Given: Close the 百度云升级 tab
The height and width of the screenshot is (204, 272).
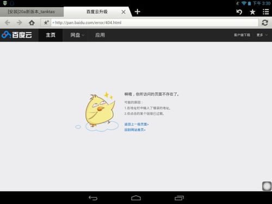Looking at the screenshot, I should point(123,12).
